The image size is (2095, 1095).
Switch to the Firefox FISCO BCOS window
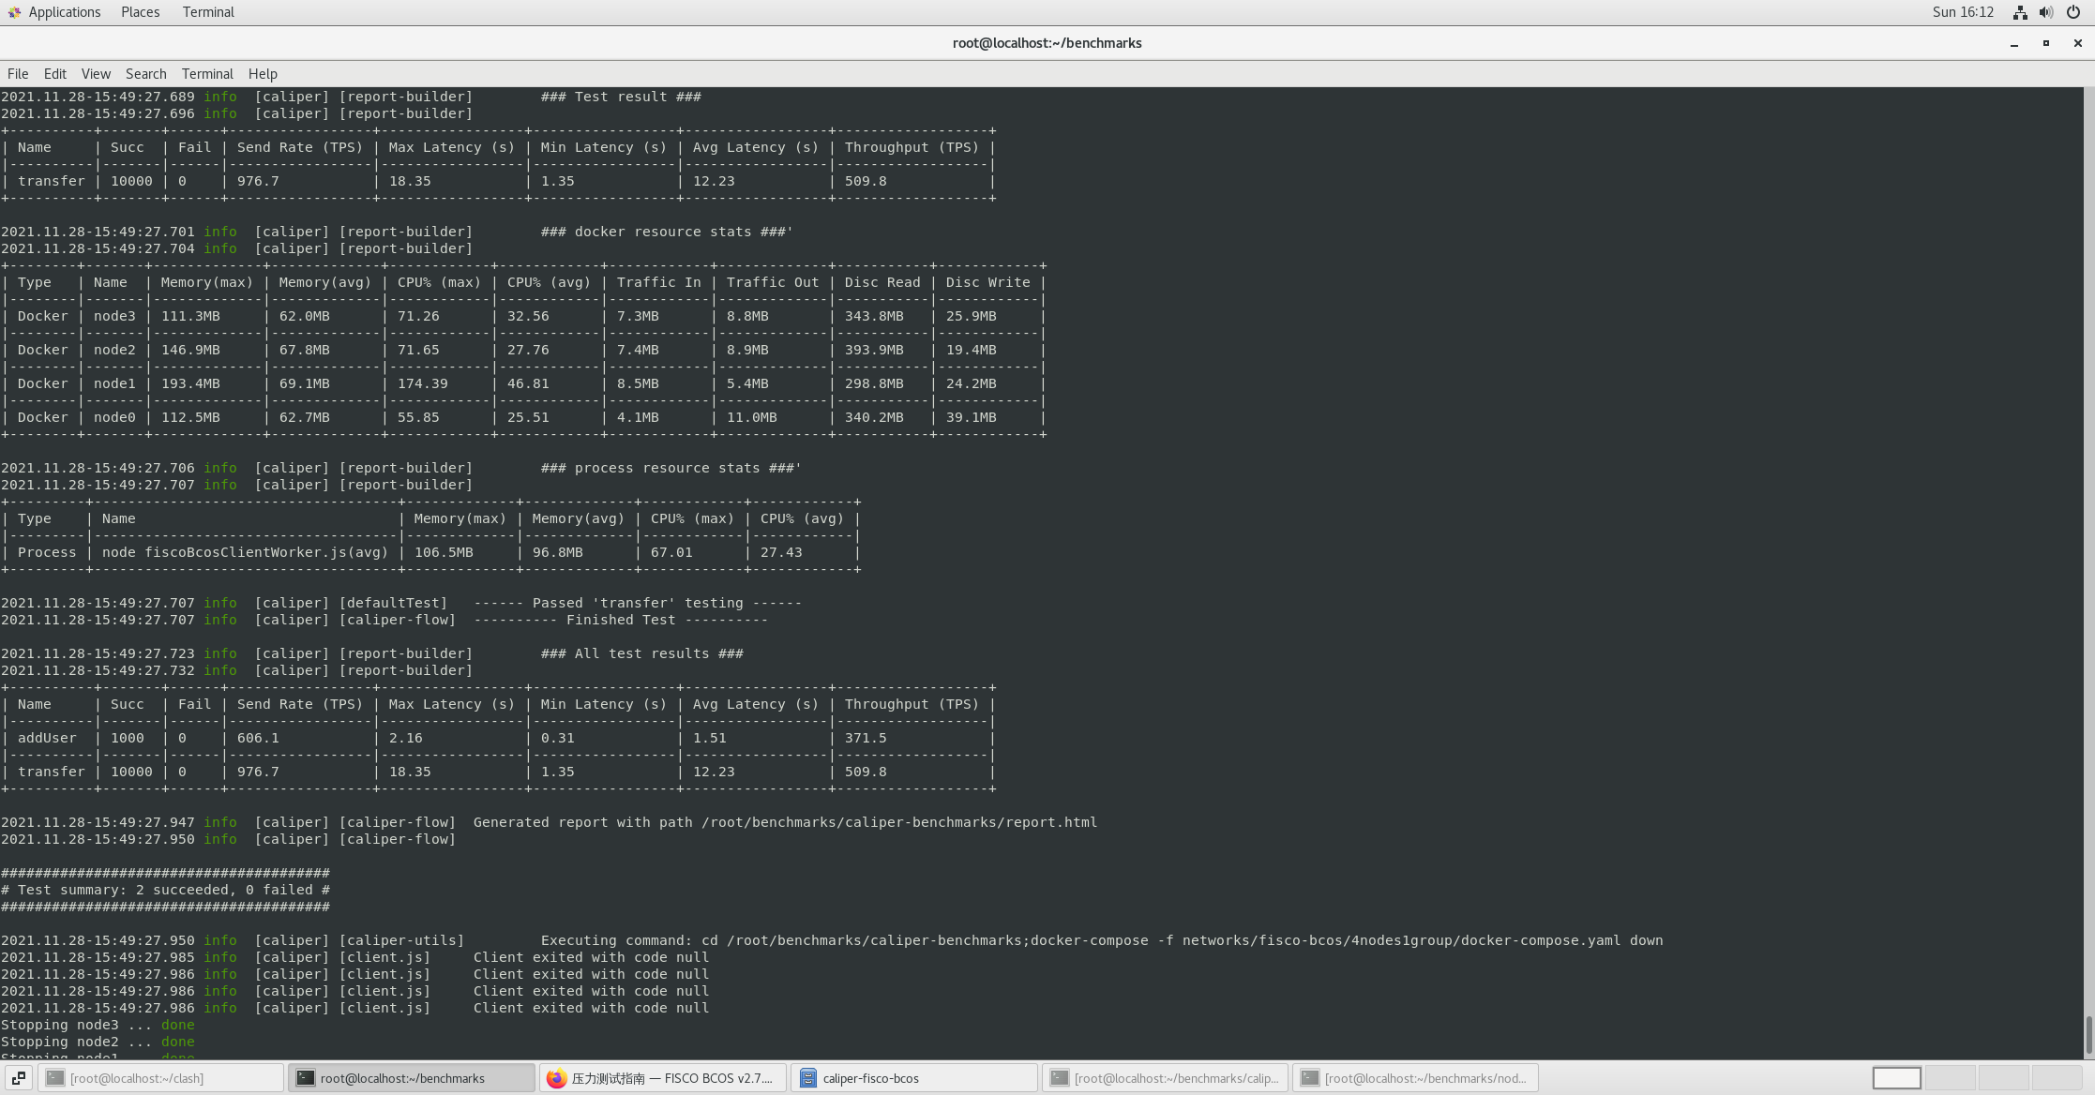pos(664,1078)
